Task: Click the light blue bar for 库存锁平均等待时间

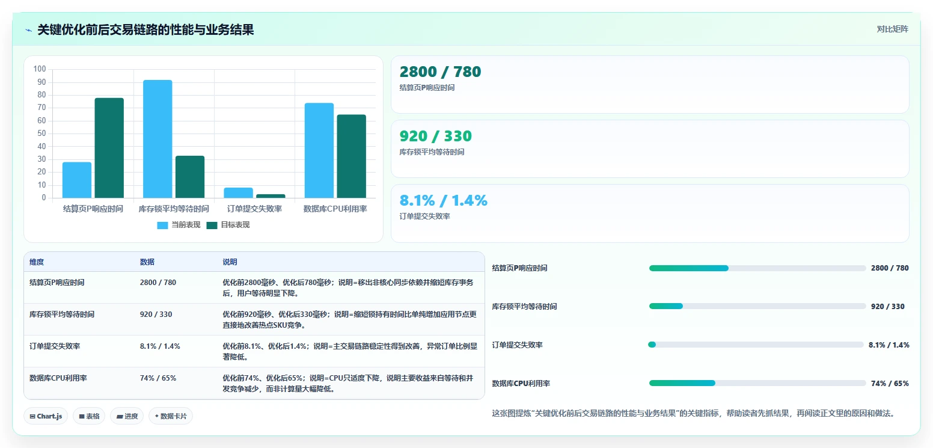Action: pyautogui.click(x=158, y=139)
